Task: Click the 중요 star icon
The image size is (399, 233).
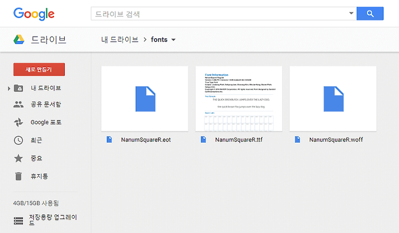Action: click(18, 158)
